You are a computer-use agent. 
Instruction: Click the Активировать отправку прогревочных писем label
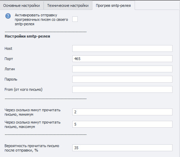point(41,19)
